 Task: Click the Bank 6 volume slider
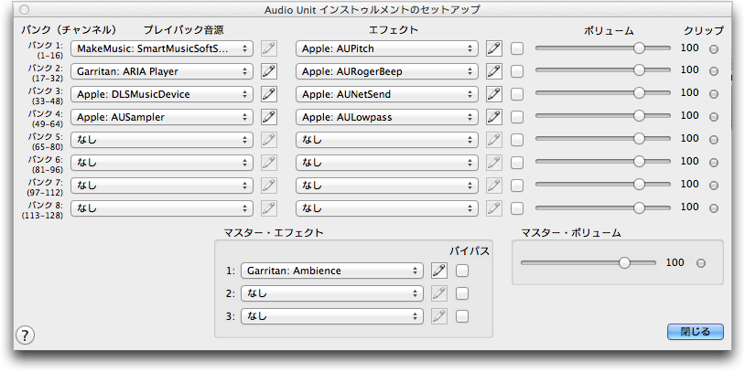point(603,162)
